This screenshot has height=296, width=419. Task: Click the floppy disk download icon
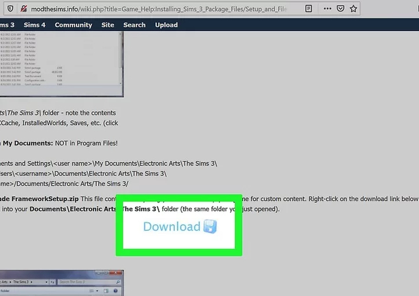tap(210, 226)
